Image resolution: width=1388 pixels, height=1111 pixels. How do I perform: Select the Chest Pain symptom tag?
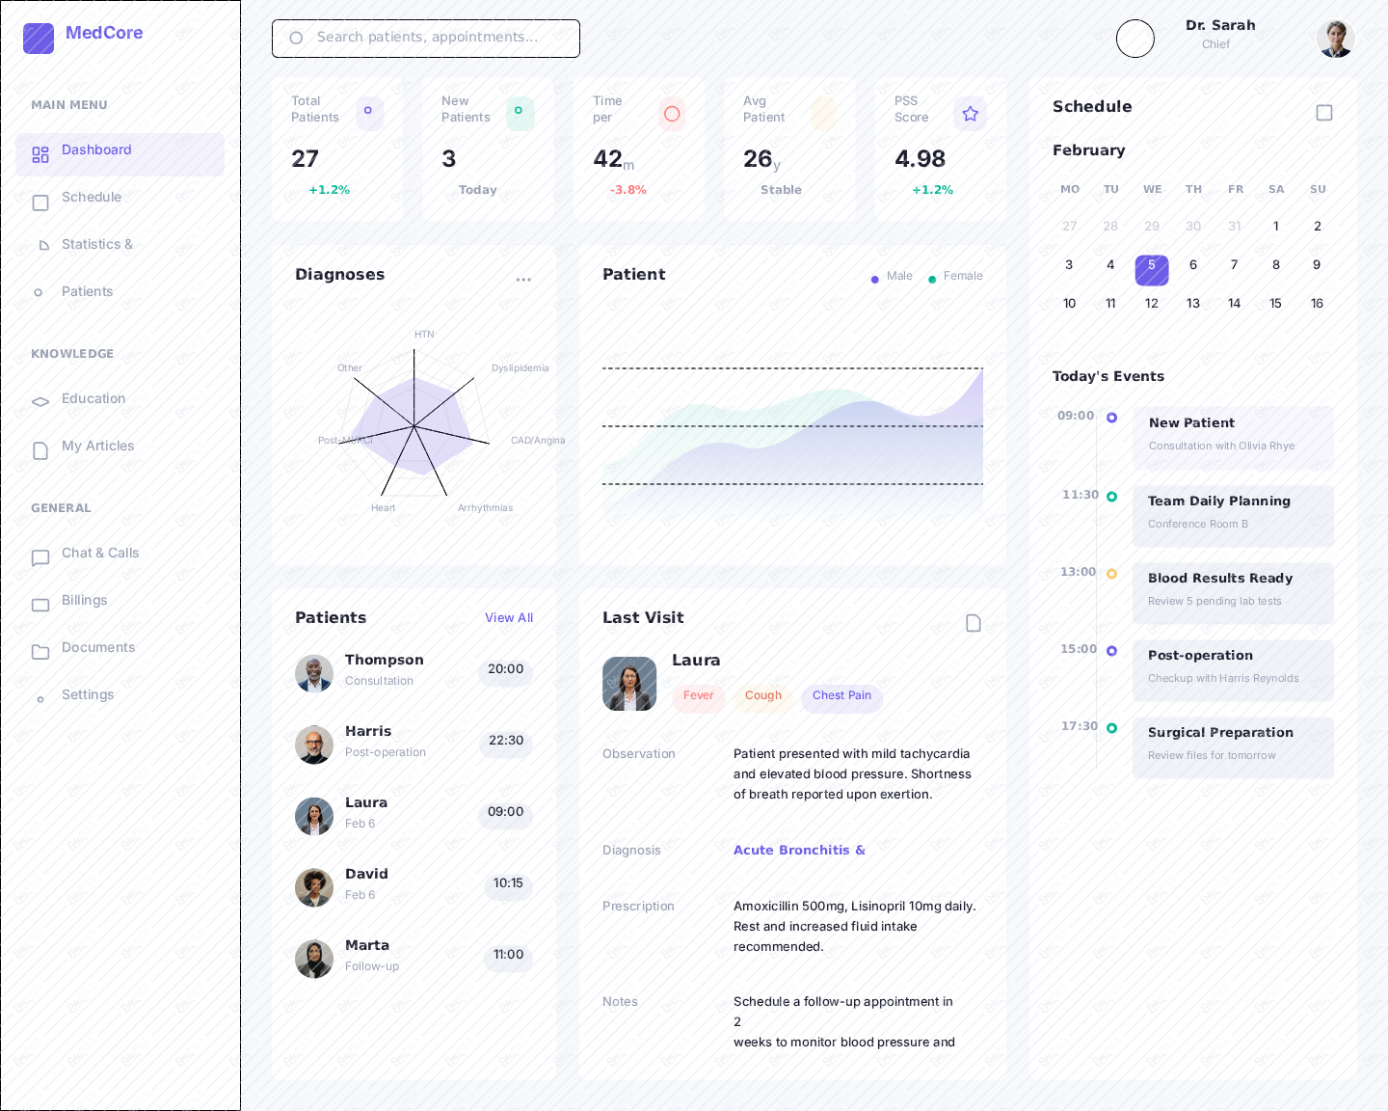point(841,696)
